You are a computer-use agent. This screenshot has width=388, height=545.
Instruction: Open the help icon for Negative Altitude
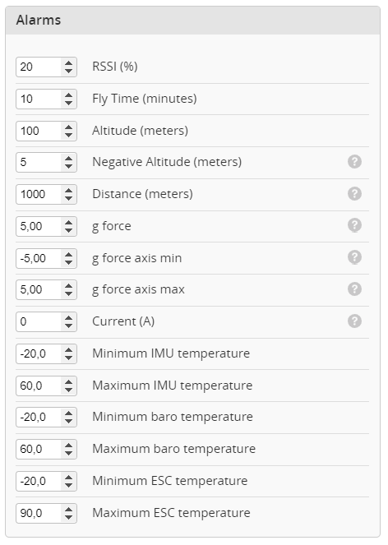354,162
